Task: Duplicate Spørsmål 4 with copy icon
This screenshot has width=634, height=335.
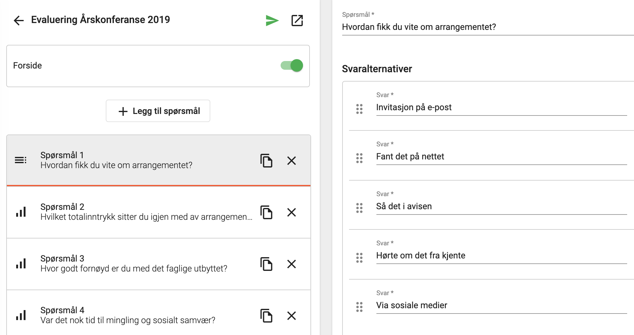Action: (x=266, y=316)
